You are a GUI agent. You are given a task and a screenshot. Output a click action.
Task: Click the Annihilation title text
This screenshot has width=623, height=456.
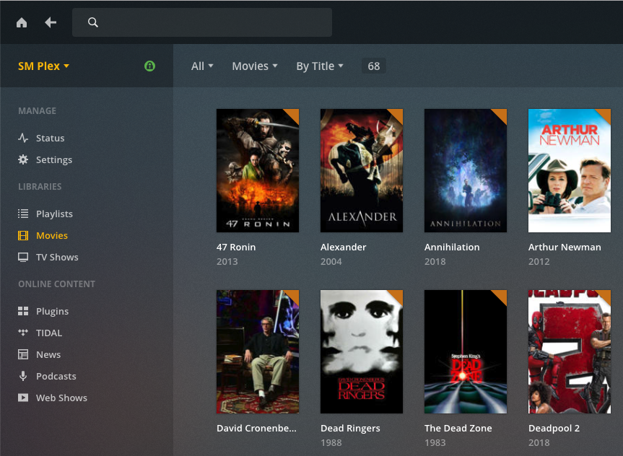click(452, 247)
